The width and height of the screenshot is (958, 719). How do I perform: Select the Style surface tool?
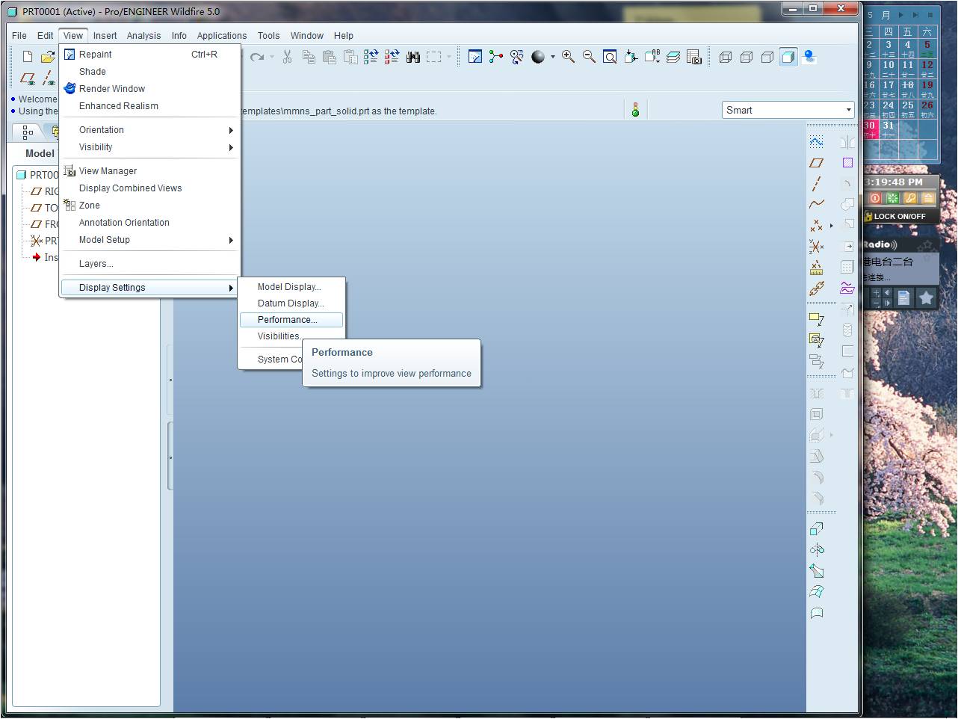pyautogui.click(x=847, y=288)
